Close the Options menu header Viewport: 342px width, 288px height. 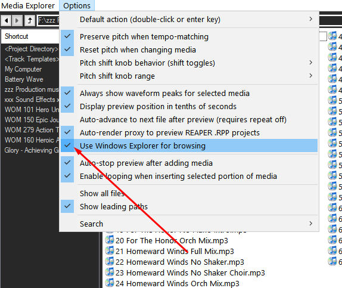coord(77,5)
